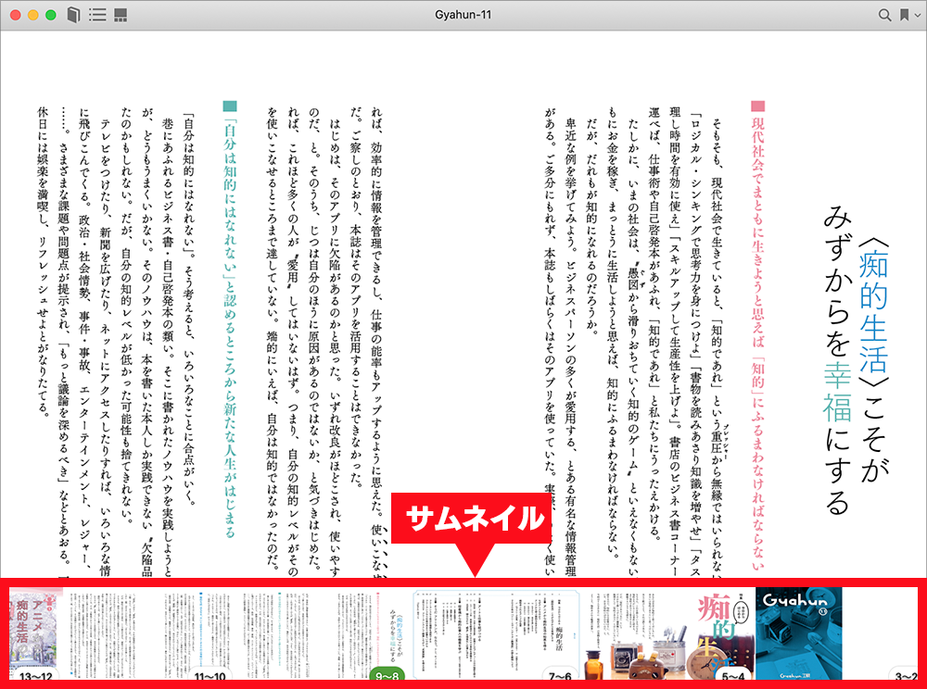Go to the pages 5~4 illustrated thumbnail
927x689 pixels.
pos(668,634)
